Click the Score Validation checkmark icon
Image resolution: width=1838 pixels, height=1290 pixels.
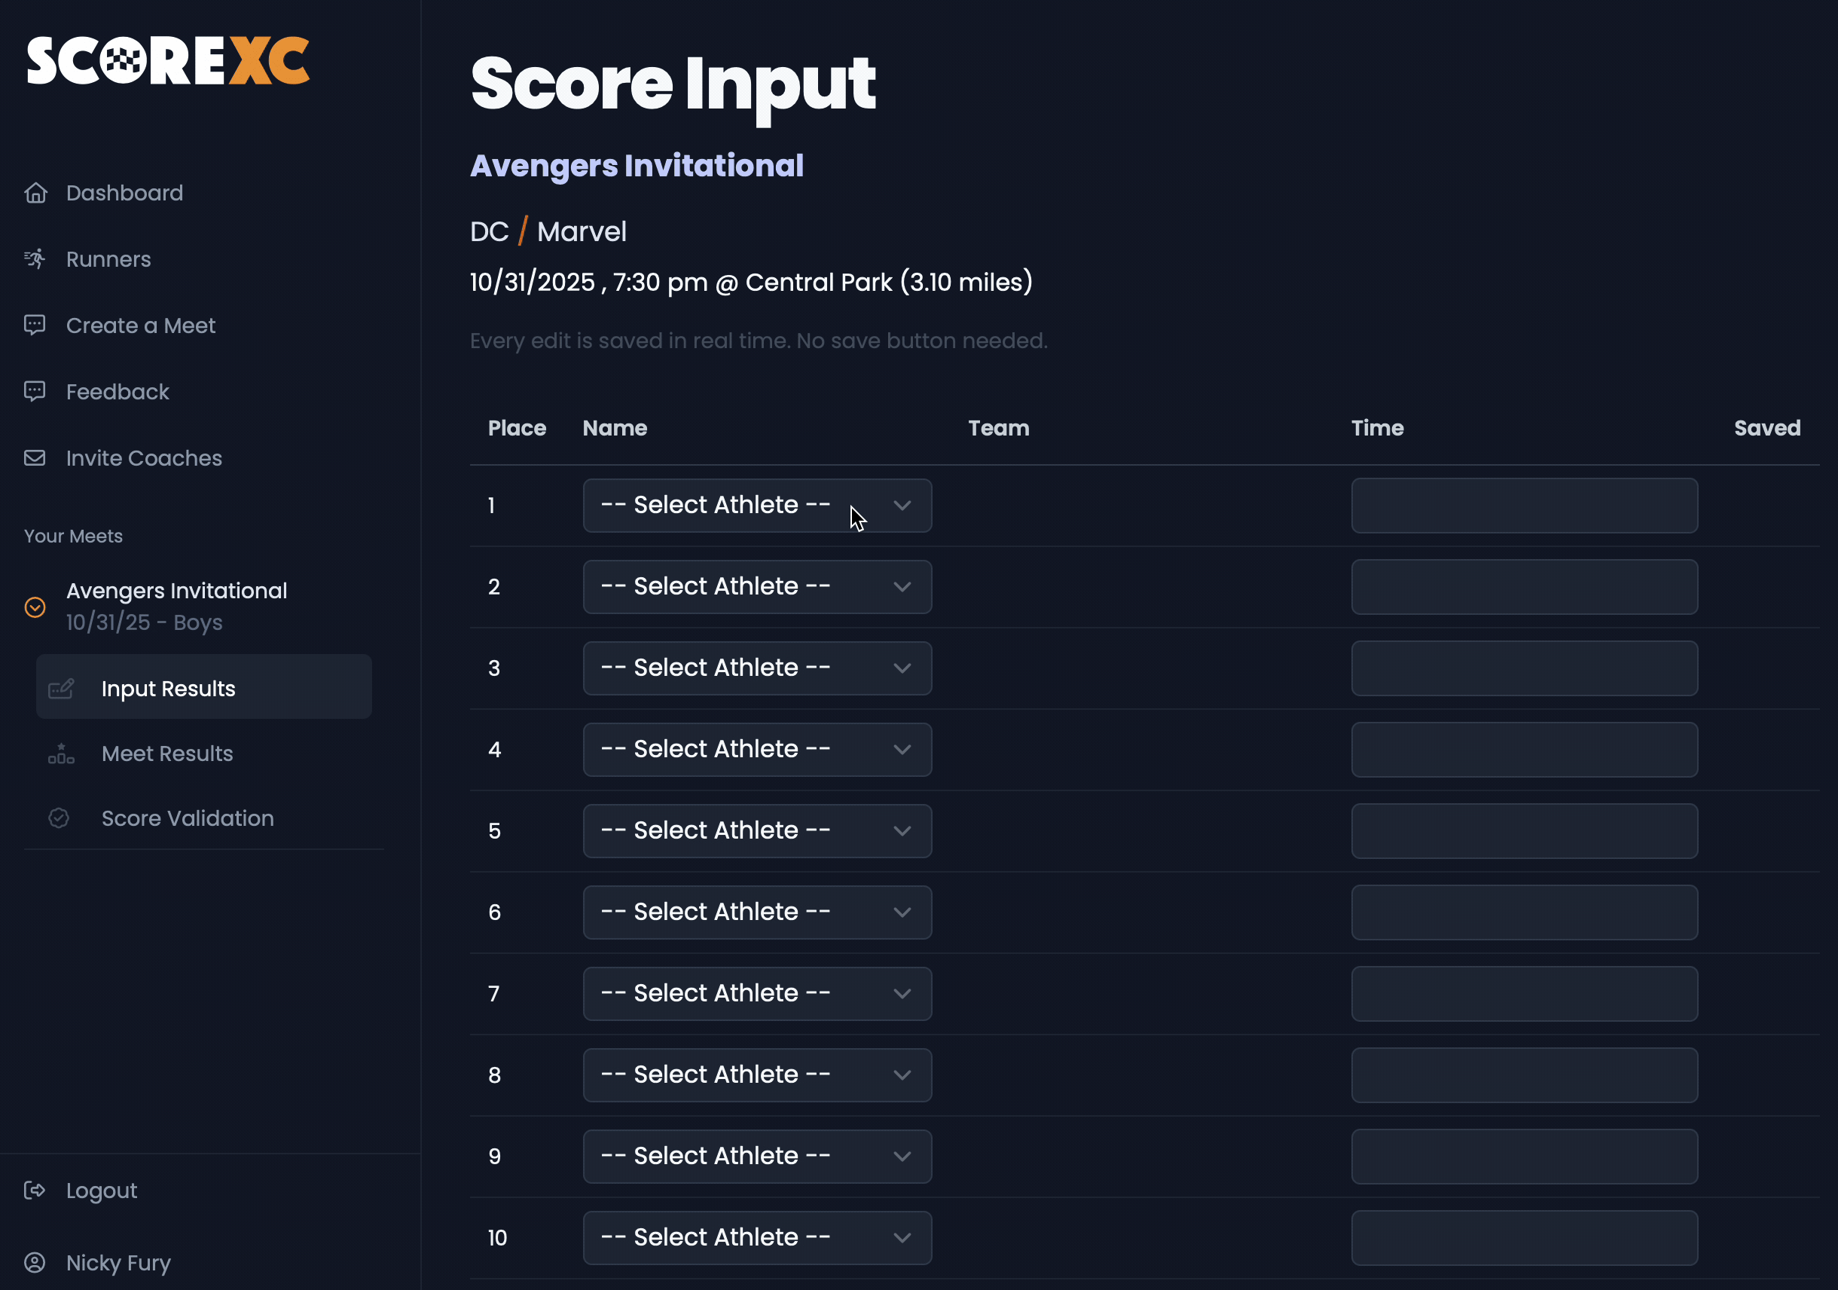[x=60, y=818]
